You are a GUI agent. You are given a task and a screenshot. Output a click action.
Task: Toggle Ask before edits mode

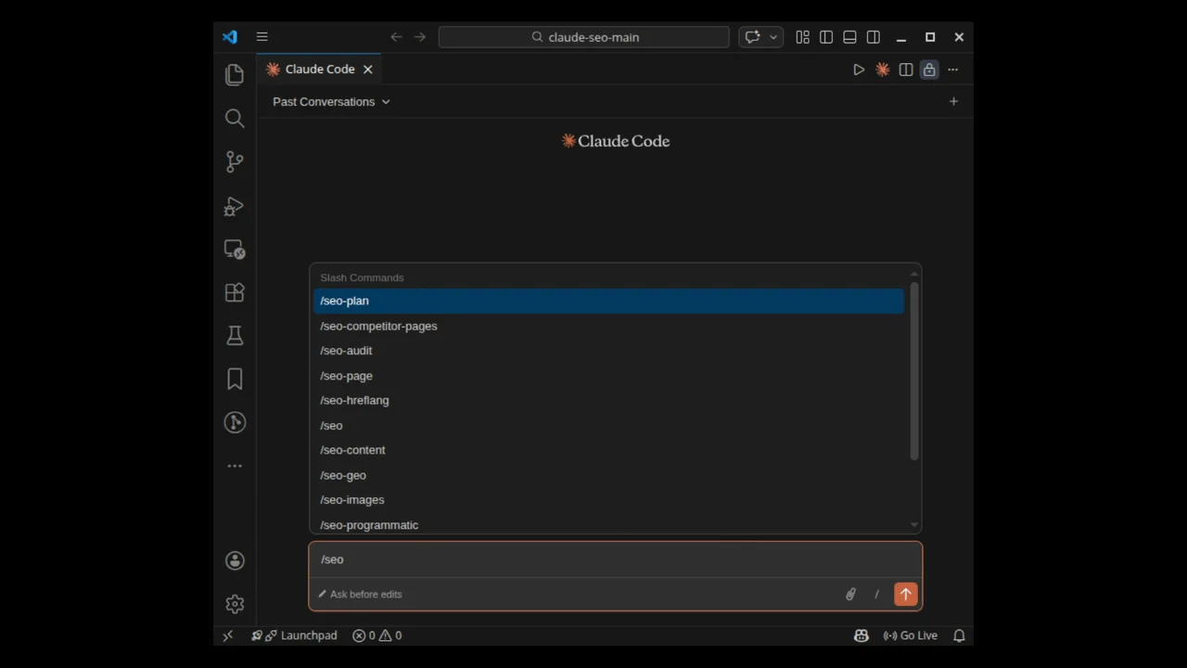[x=360, y=595]
